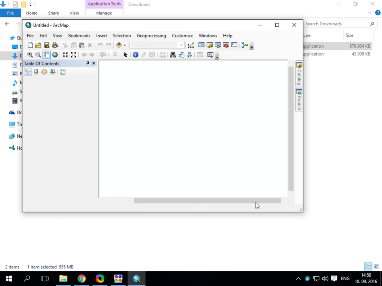Open the Customize menu

point(182,36)
